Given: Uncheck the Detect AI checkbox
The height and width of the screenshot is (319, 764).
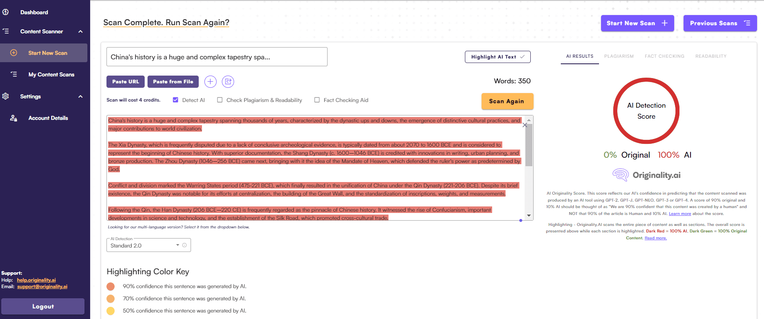Looking at the screenshot, I should pos(176,100).
